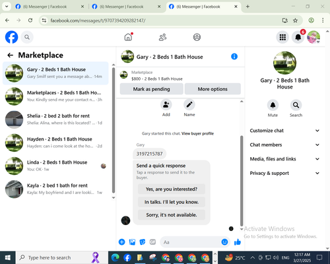Expand the Chat members section
The width and height of the screenshot is (330, 264).
pyautogui.click(x=284, y=145)
